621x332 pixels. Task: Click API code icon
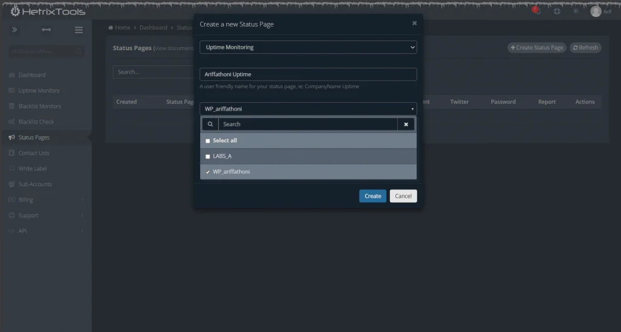pyautogui.click(x=12, y=231)
